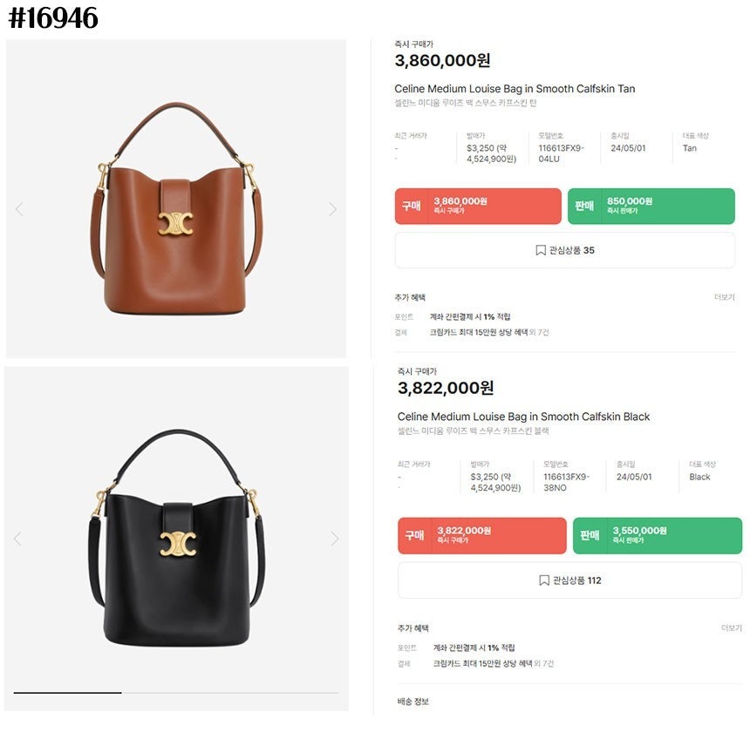This screenshot has width=750, height=746.
Task: Bookmark the tan bag via 관심상품 35
Action: tap(565, 250)
